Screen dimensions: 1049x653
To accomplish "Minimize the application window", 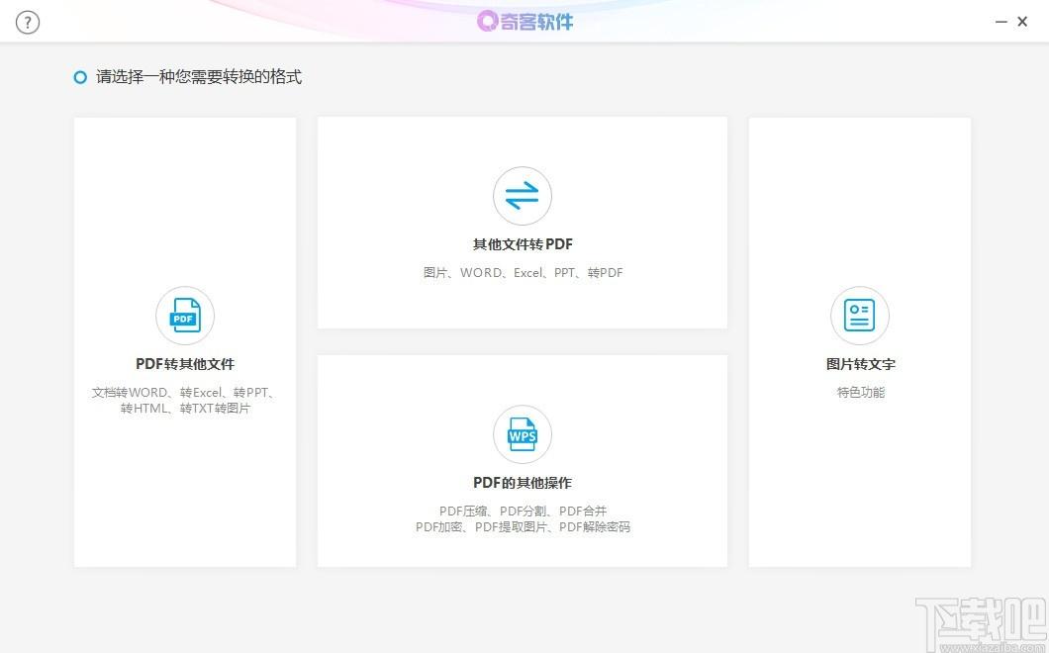I will click(x=1001, y=22).
